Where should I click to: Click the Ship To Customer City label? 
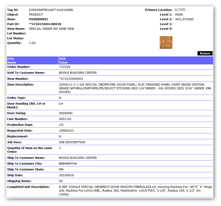pos(25,164)
